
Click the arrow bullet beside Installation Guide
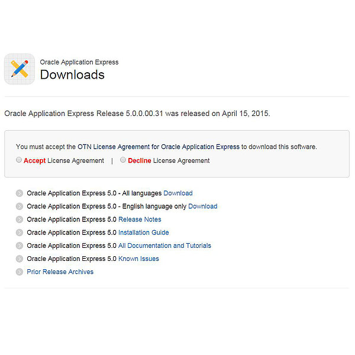tap(20, 233)
